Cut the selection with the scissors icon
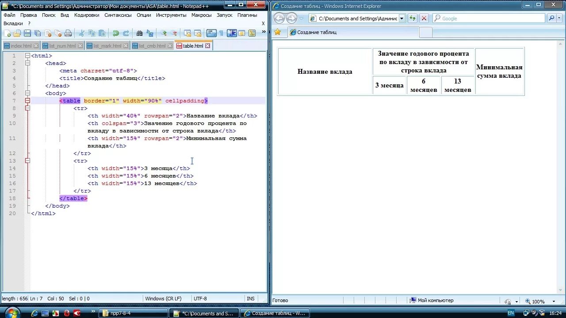The height and width of the screenshot is (318, 566). coord(81,33)
